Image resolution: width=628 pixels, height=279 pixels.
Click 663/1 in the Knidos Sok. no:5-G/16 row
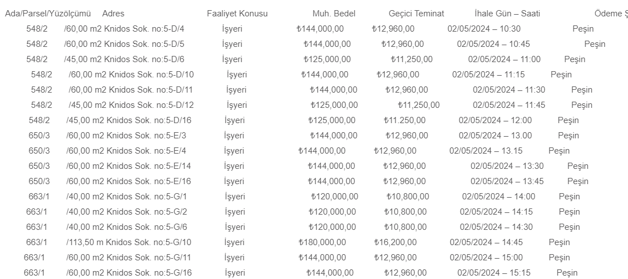(x=35, y=273)
